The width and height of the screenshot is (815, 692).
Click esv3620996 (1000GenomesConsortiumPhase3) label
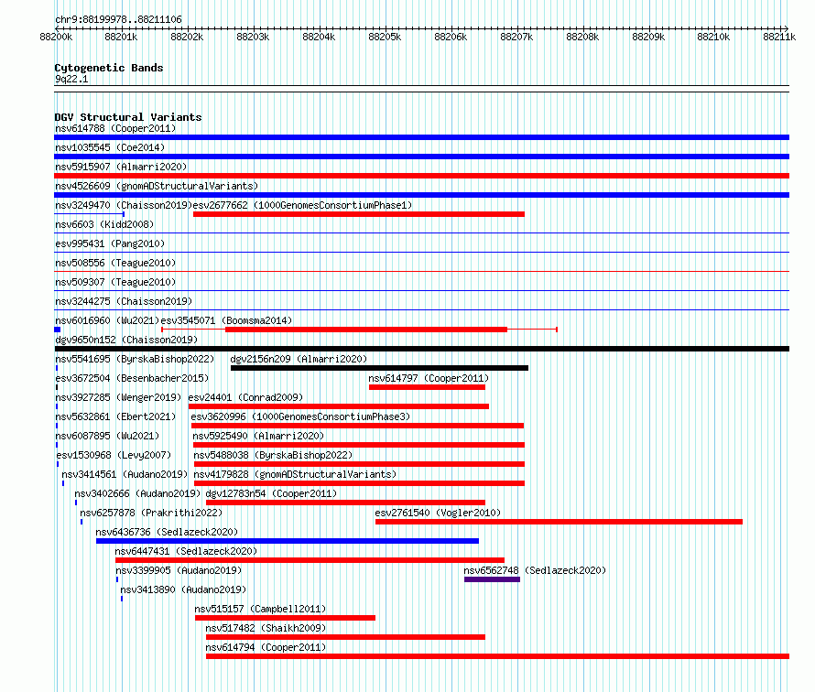(x=300, y=416)
